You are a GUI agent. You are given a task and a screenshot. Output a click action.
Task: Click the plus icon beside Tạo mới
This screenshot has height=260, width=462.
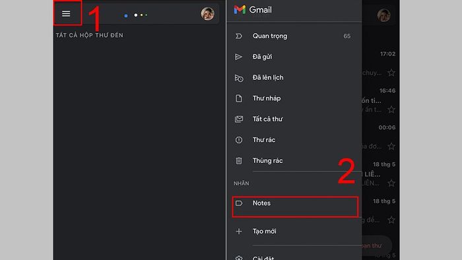[239, 232]
